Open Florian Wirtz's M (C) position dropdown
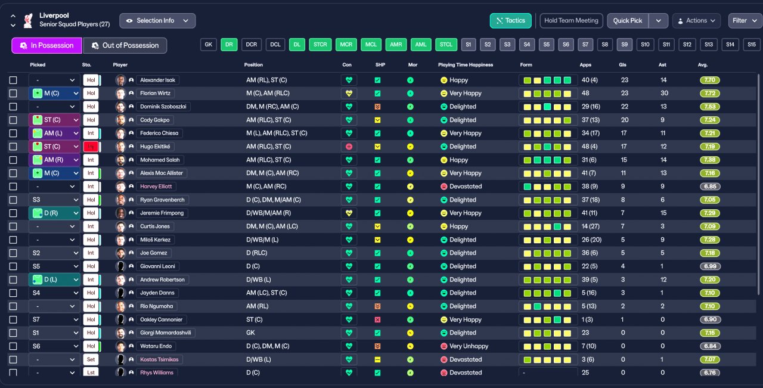This screenshot has width=763, height=388. click(x=54, y=93)
